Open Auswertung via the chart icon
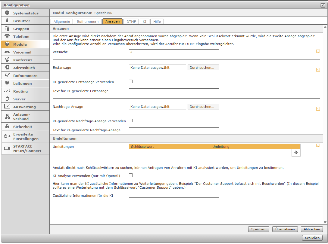This screenshot has height=244, width=328. coord(7,107)
